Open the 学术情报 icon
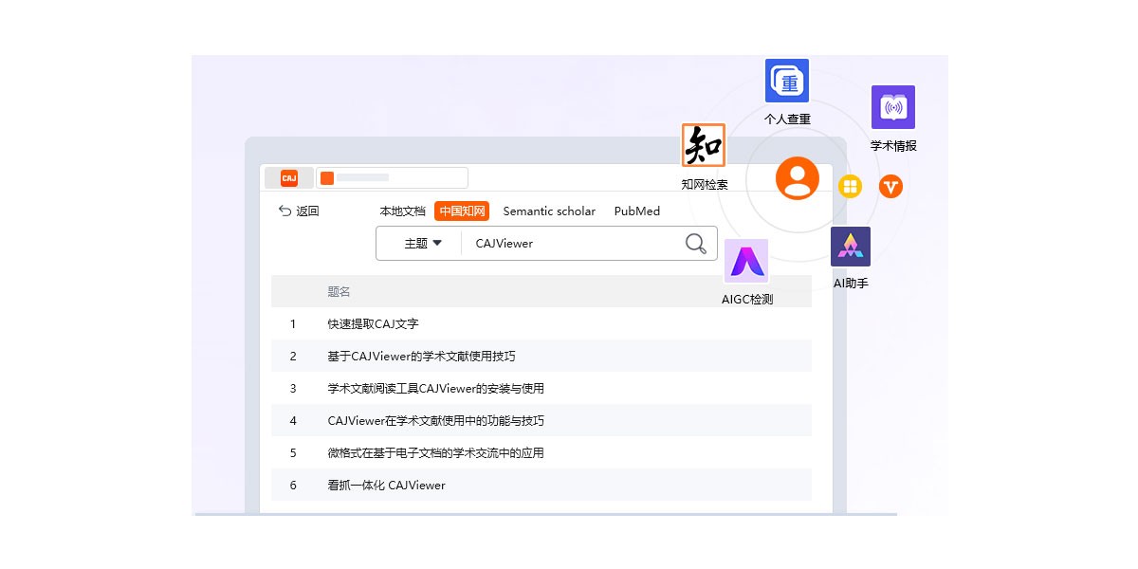This screenshot has height=569, width=1138. [893, 107]
